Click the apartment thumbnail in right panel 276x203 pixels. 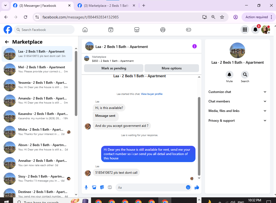pyautogui.click(x=237, y=50)
